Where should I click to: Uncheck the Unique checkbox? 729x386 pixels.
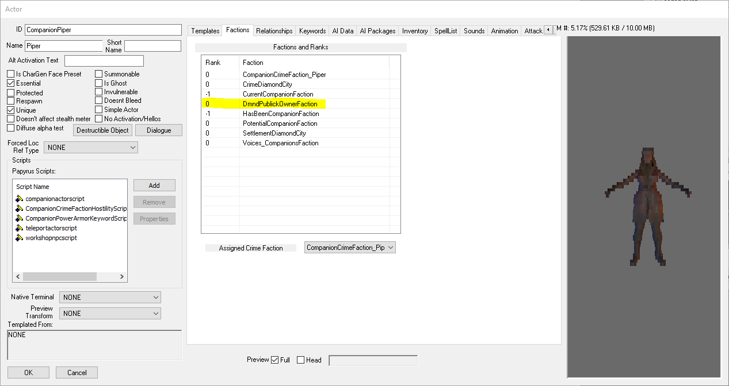(x=10, y=110)
